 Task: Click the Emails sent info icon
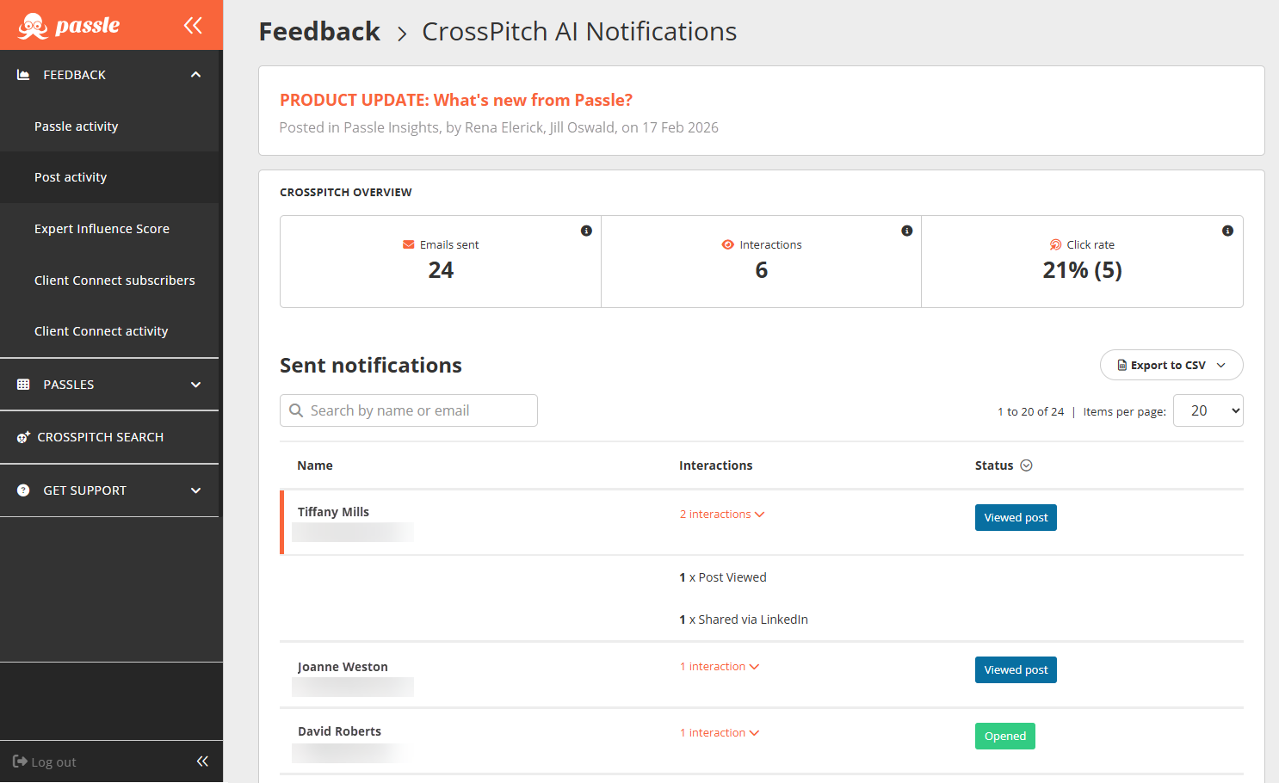coord(586,231)
